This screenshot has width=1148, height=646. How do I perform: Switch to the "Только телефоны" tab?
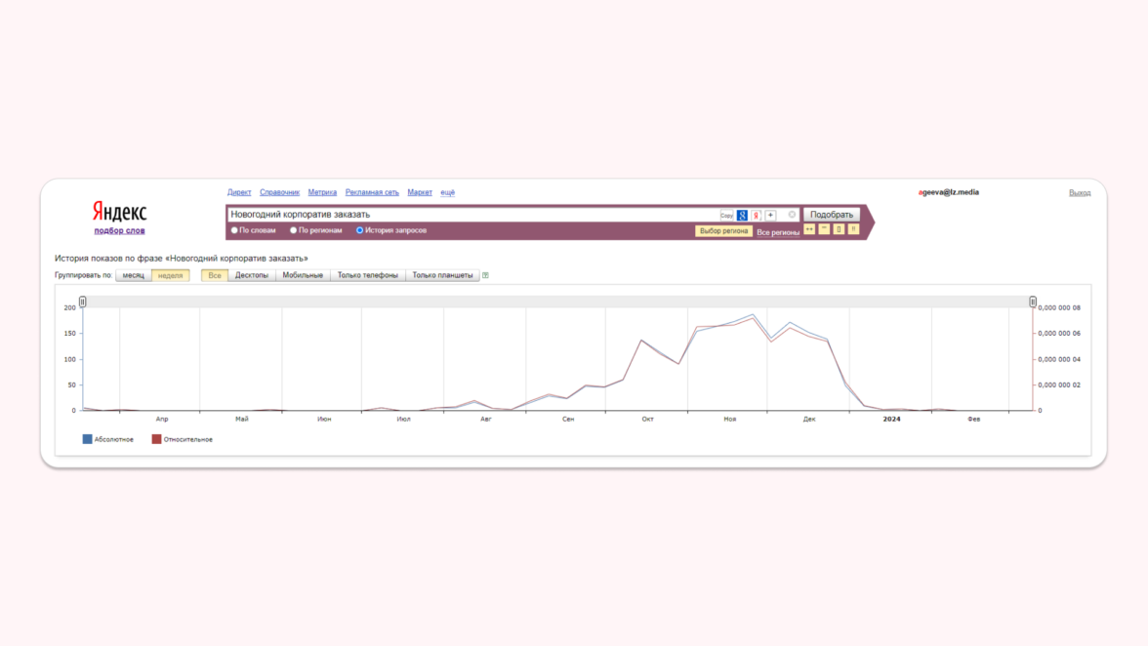[367, 275]
